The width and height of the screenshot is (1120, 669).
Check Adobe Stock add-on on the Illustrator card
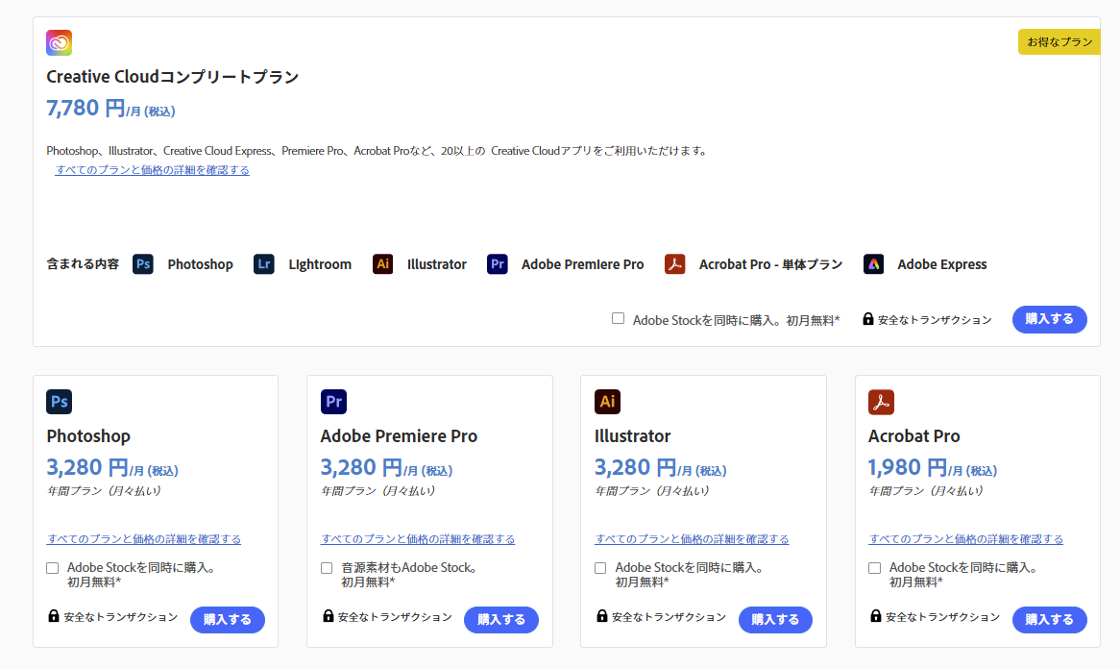[x=600, y=568]
